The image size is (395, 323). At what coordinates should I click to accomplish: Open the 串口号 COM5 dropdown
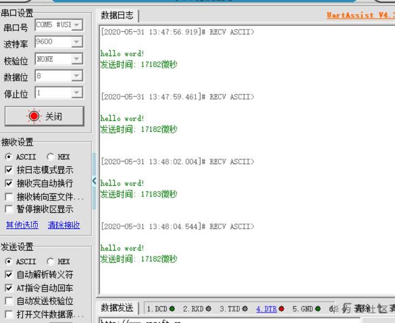77,25
